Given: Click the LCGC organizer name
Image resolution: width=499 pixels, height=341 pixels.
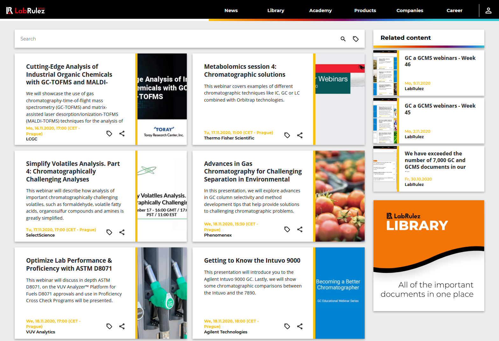Looking at the screenshot, I should click(x=32, y=139).
